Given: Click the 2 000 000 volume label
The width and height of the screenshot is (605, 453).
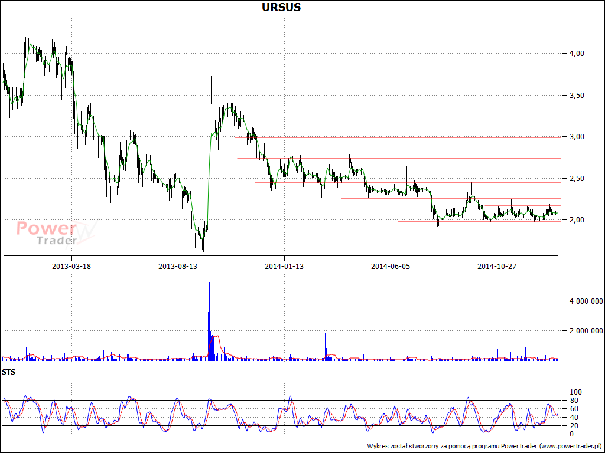Looking at the screenshot, I should (x=586, y=330).
